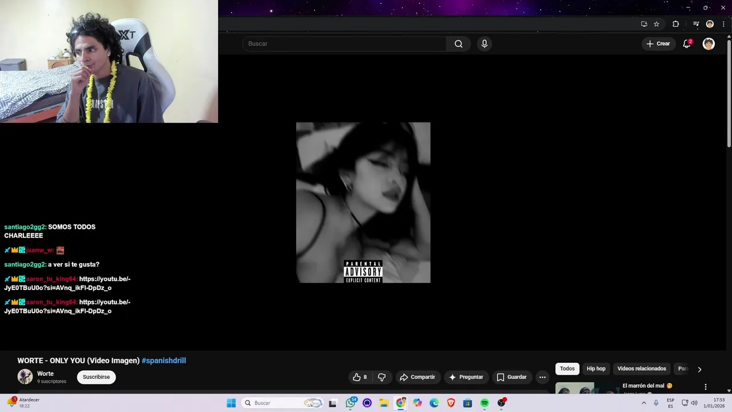This screenshot has height=412, width=732.
Task: Open YouTube notifications bell
Action: (x=687, y=43)
